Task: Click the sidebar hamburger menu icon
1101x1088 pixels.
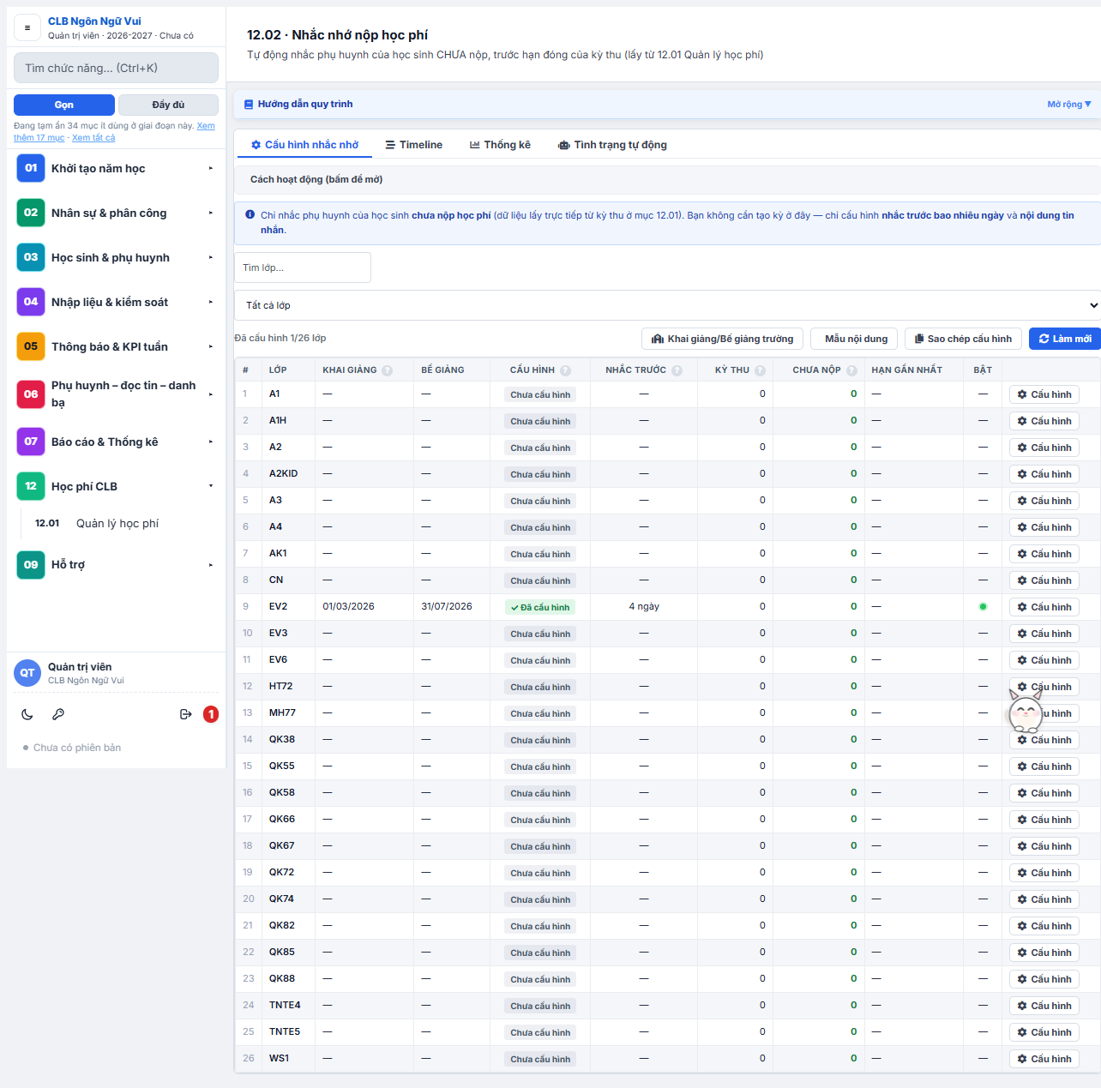Action: click(27, 27)
